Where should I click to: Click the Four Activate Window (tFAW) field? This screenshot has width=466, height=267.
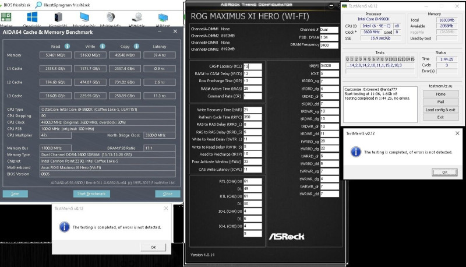click(x=253, y=161)
